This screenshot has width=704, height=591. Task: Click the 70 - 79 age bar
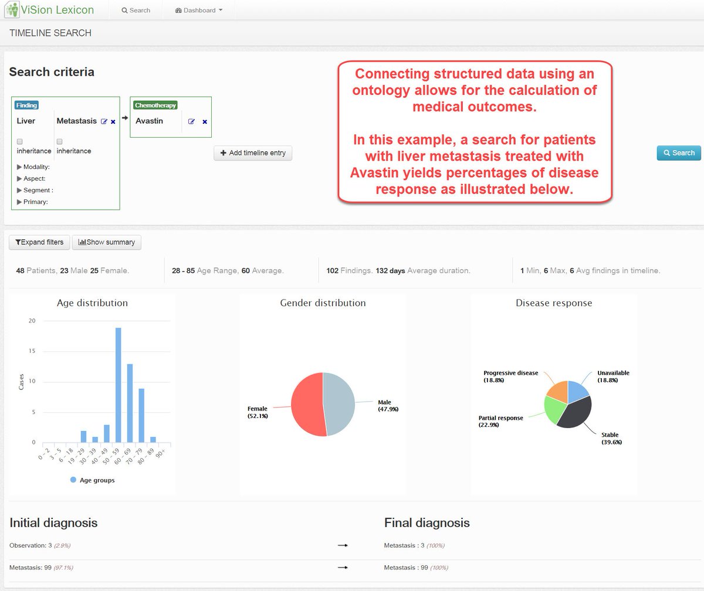(141, 415)
